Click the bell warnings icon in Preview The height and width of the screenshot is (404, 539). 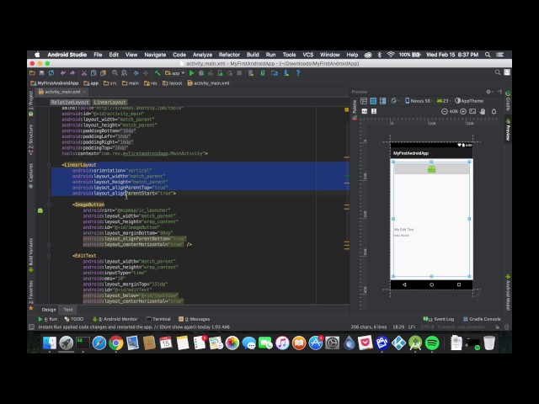[494, 111]
